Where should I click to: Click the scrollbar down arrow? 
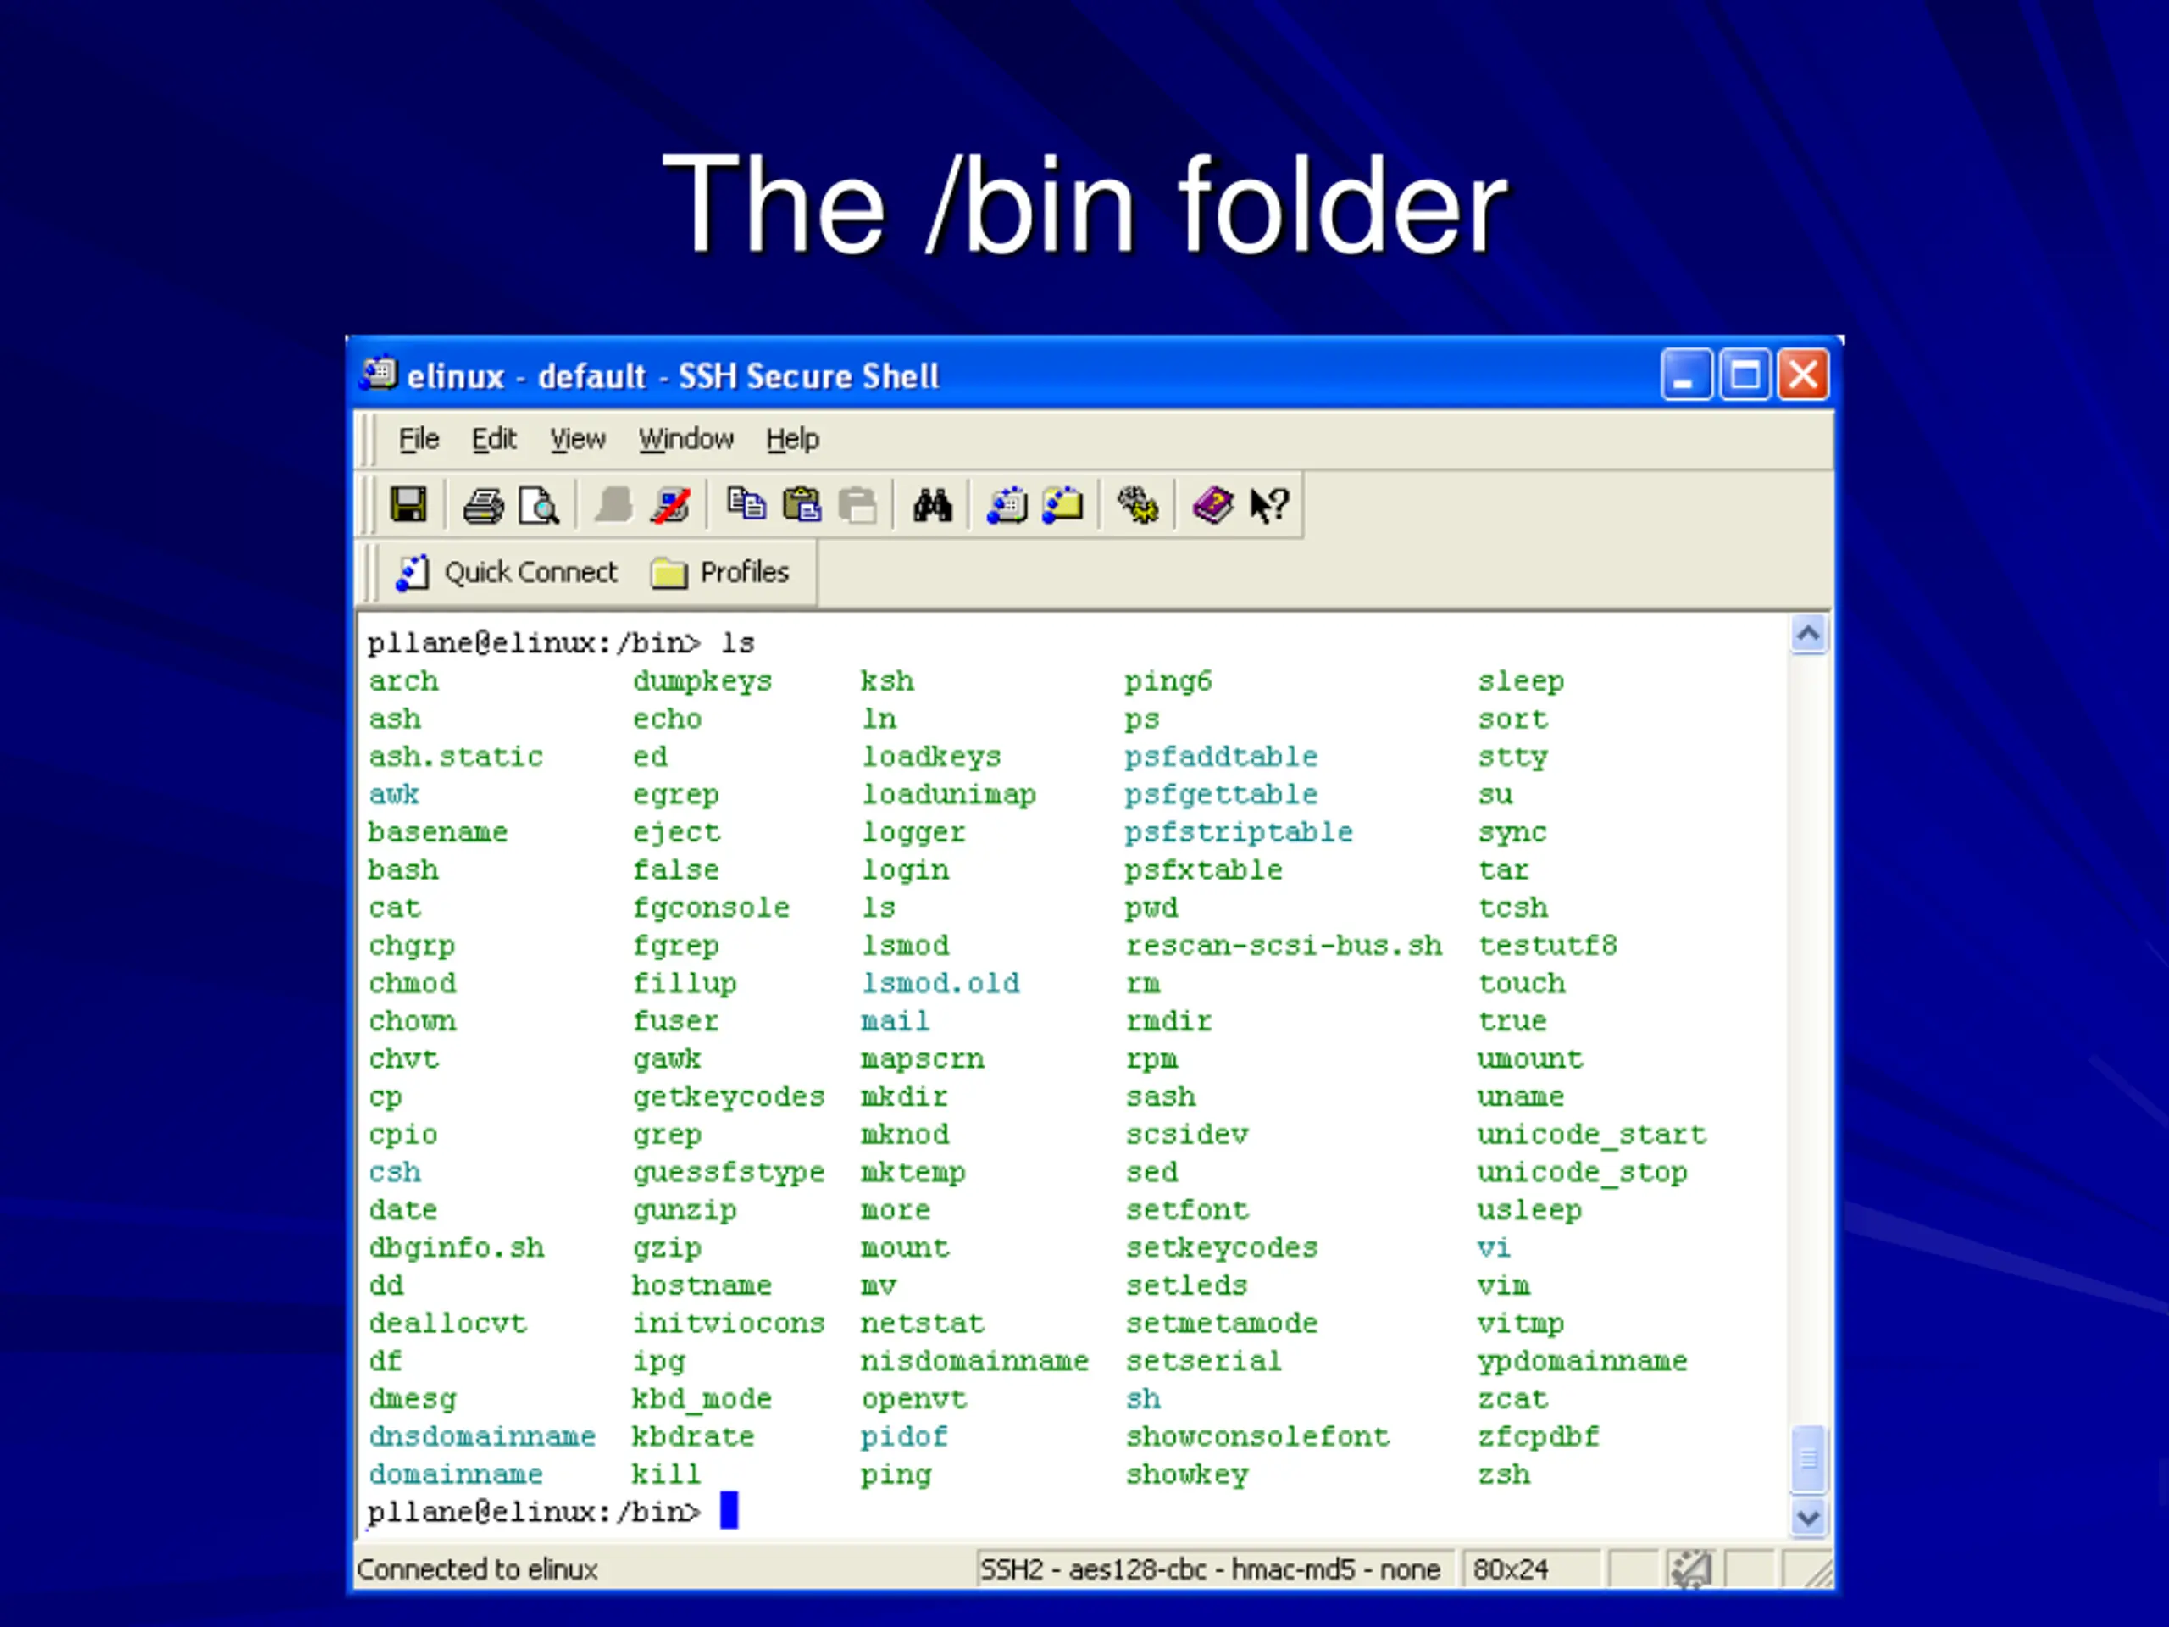[1809, 1519]
